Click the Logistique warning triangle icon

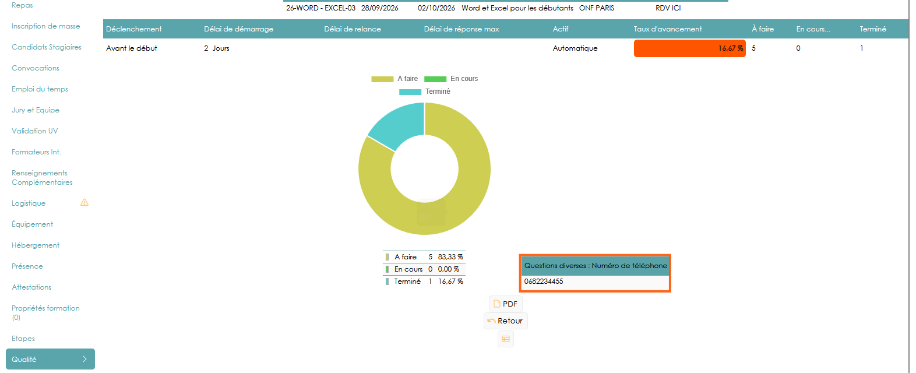pos(84,202)
